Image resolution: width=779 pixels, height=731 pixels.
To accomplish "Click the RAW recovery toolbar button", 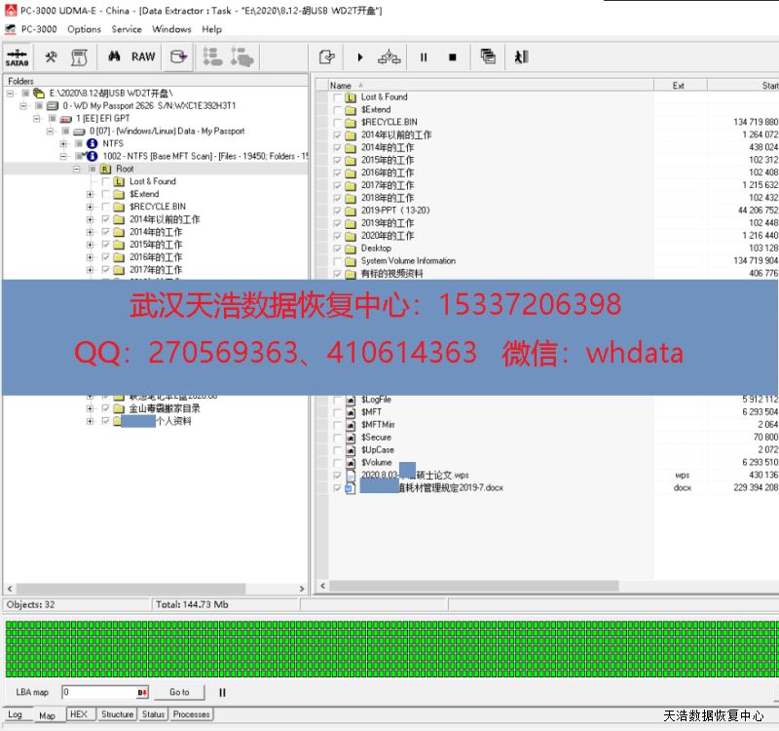I will click(143, 58).
